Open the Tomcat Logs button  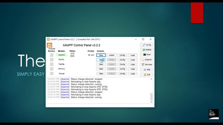[x=133, y=74]
